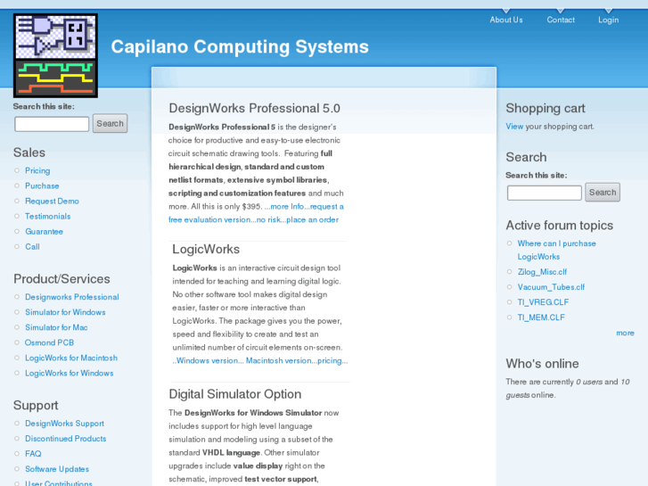Screen dimensions: 648x486
Task: Click the Shopping cart heading
Action: click(545, 109)
